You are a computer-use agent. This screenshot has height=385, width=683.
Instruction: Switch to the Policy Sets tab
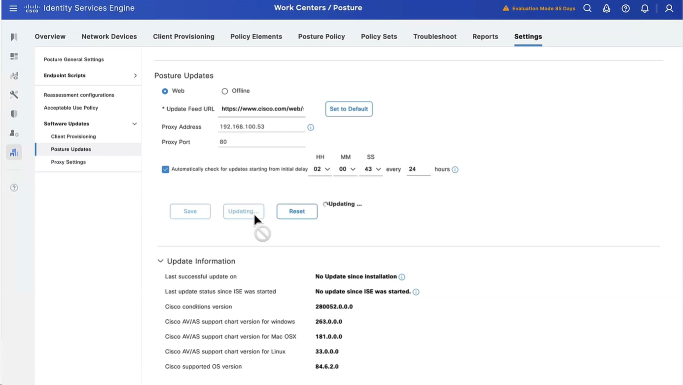coord(379,37)
